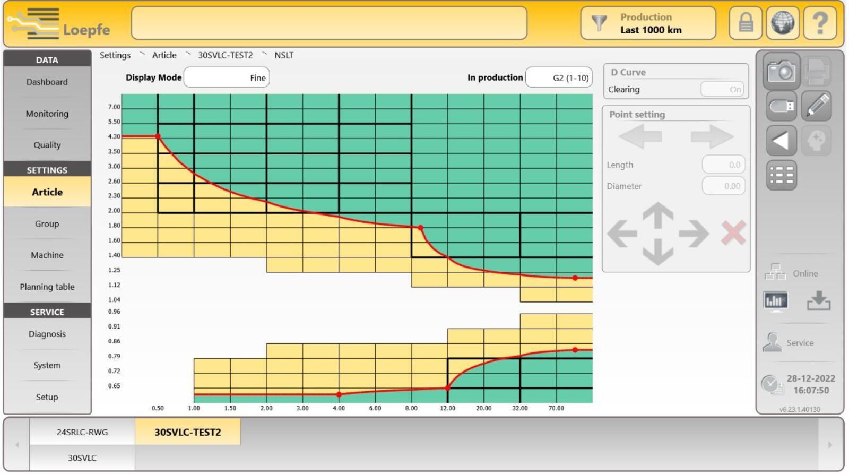Go to Planning table menu item
This screenshot has width=849, height=474.
(x=47, y=287)
